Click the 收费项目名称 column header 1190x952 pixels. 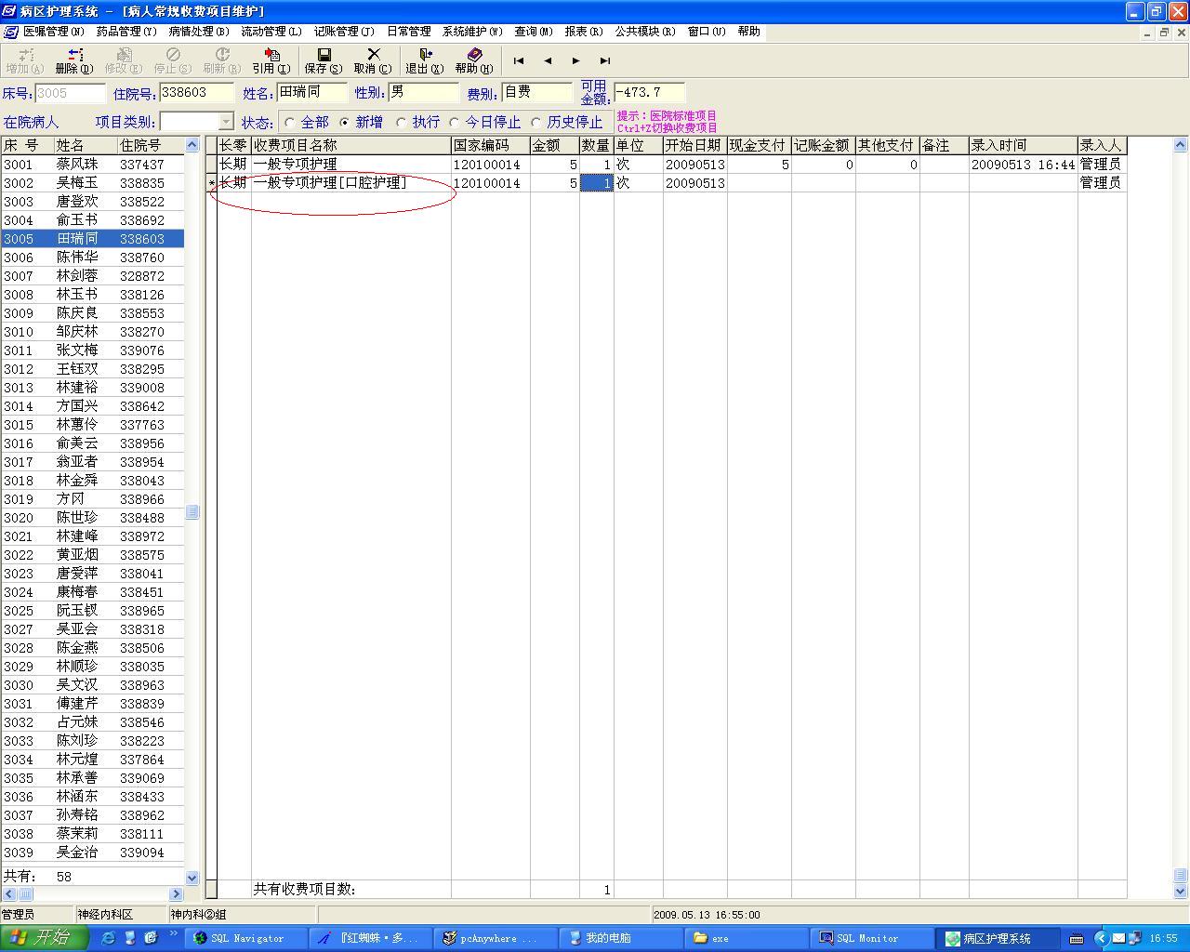351,146
